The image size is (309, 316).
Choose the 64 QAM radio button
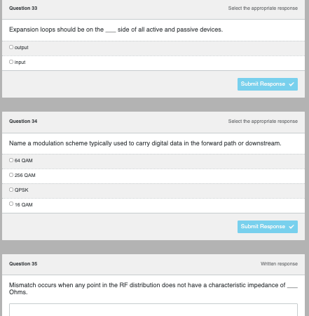point(11,160)
